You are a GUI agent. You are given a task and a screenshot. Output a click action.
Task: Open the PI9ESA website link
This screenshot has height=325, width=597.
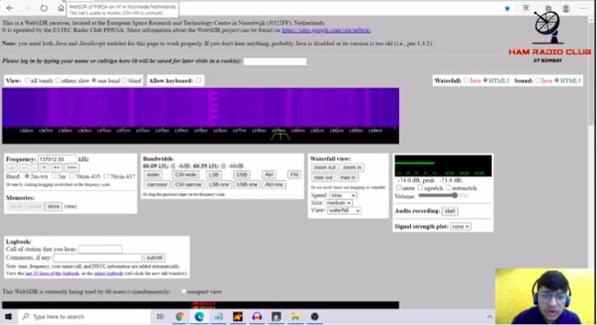pos(326,30)
